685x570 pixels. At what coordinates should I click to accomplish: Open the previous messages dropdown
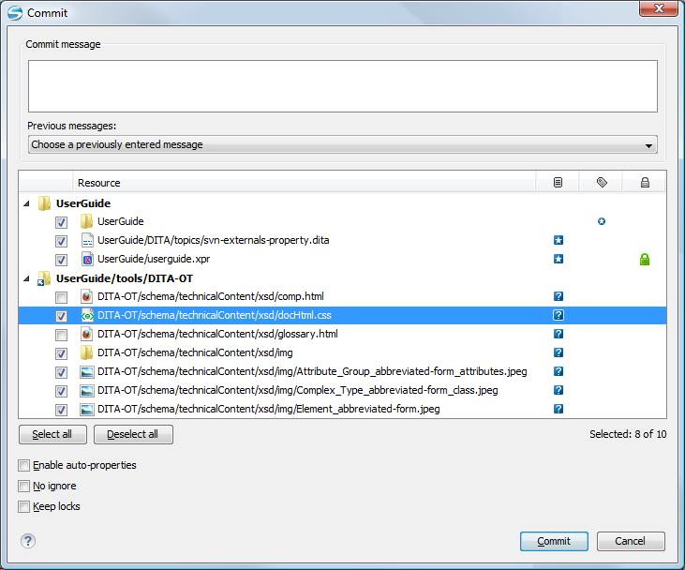[x=342, y=145]
